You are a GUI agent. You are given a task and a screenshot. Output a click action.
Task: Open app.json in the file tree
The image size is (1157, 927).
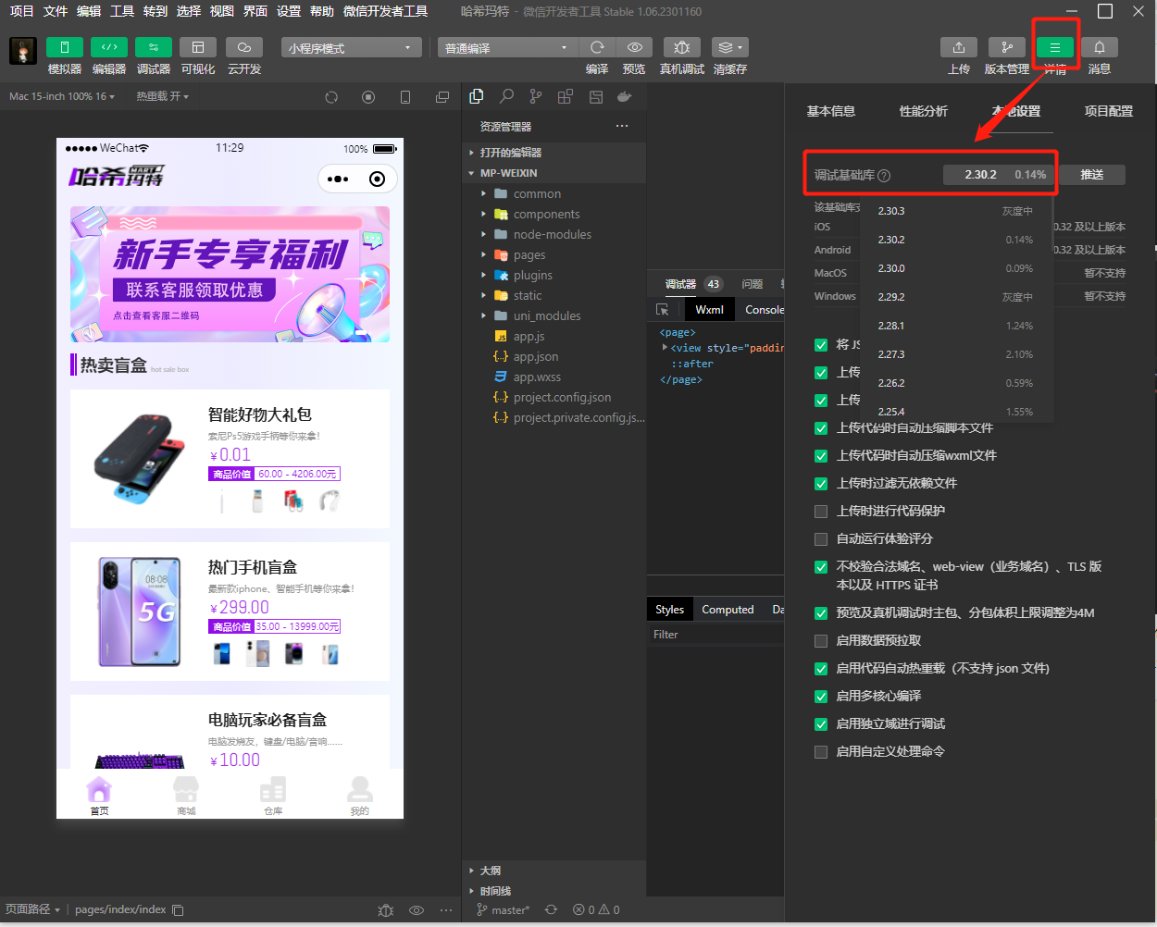pyautogui.click(x=536, y=357)
